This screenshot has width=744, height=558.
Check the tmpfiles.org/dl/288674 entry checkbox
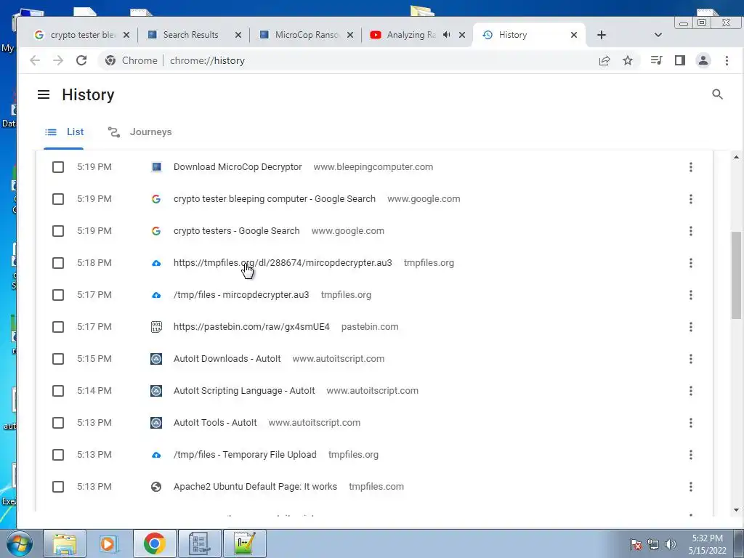pyautogui.click(x=58, y=263)
